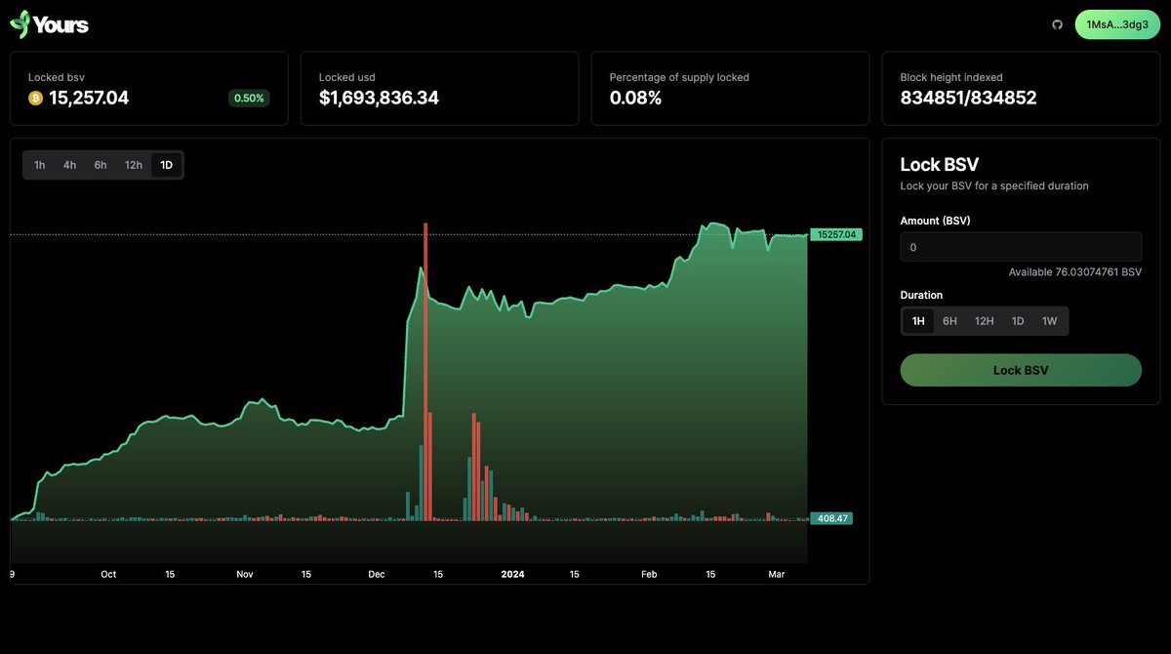Click block height 834851/834852
Image resolution: width=1171 pixels, height=654 pixels.
[968, 98]
